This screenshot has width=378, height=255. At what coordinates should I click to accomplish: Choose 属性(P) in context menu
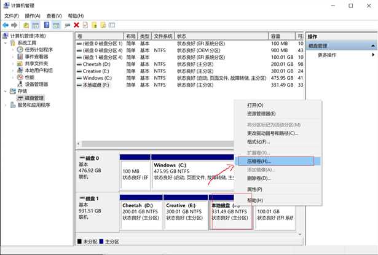click(x=278, y=189)
